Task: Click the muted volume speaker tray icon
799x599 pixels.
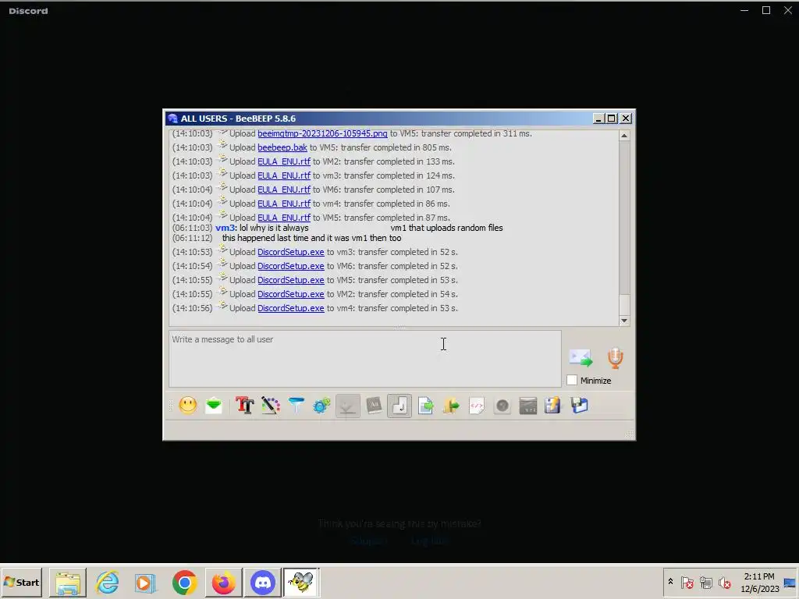Action: 724,582
